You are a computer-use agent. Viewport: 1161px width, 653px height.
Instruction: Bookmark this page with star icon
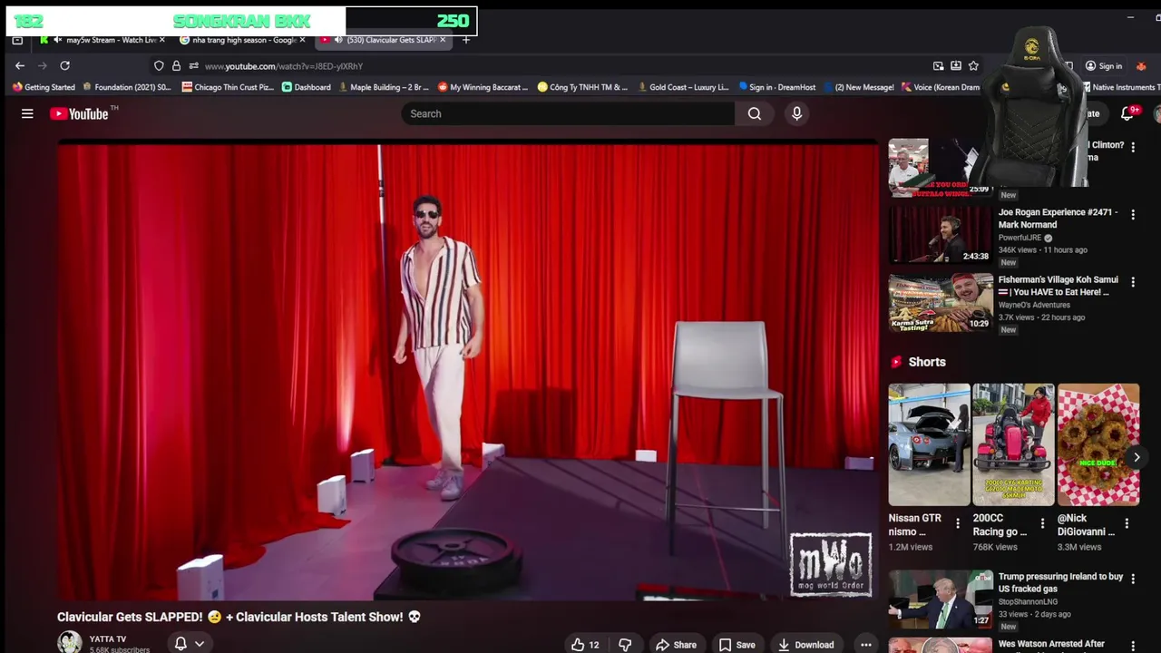click(973, 65)
